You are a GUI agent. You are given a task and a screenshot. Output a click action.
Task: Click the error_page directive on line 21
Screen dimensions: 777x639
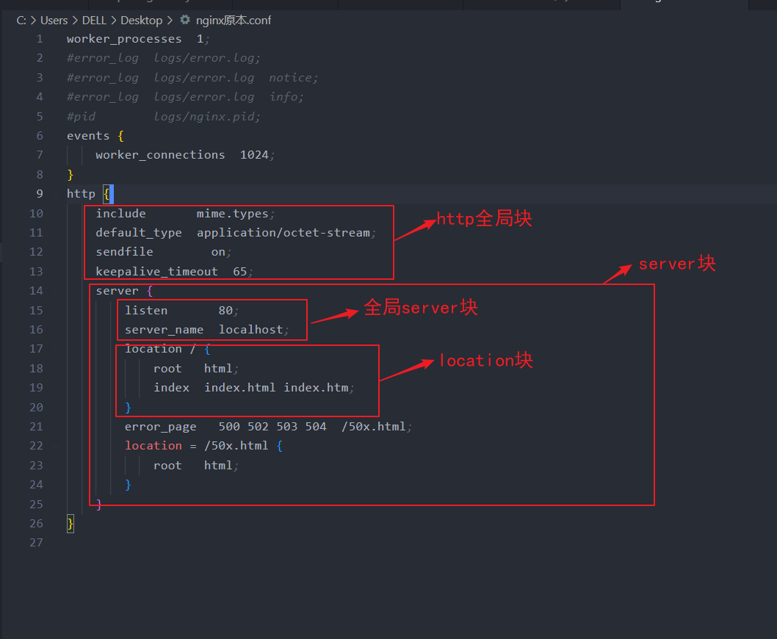pos(160,426)
